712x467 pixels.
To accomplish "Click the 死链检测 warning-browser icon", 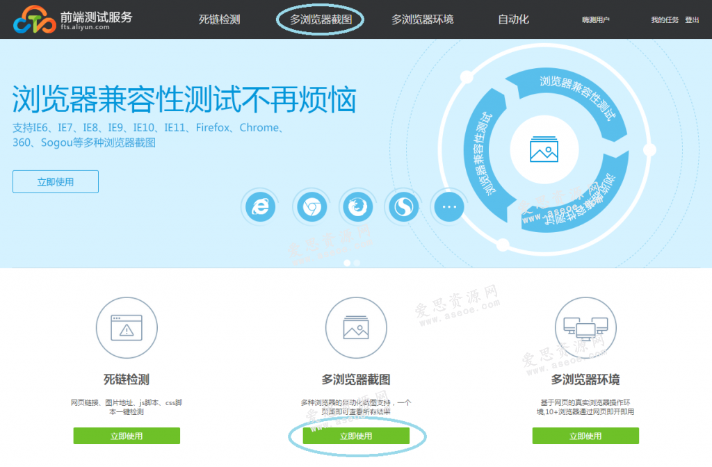I will point(126,327).
